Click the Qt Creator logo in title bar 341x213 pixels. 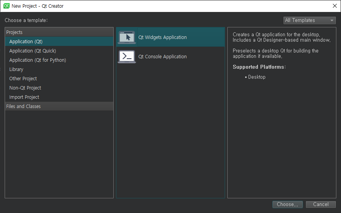coord(7,6)
